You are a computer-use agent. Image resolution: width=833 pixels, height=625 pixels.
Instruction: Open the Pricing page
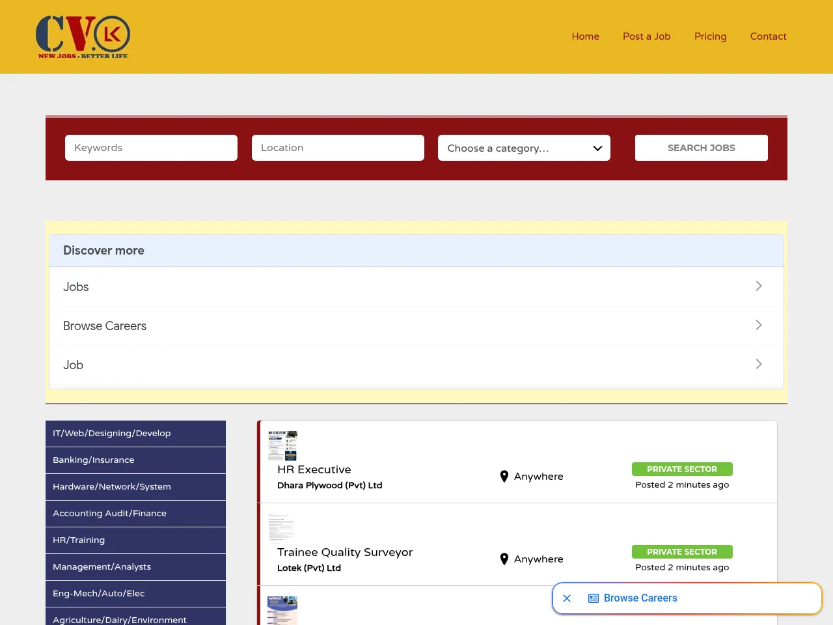pos(711,36)
